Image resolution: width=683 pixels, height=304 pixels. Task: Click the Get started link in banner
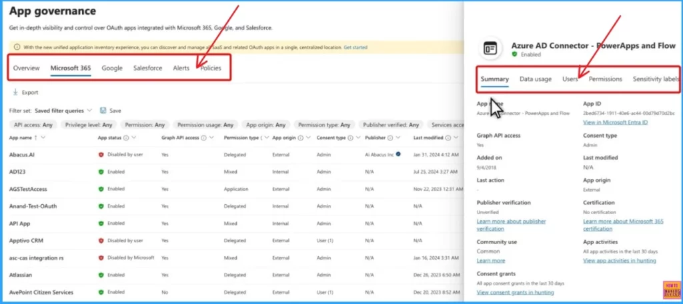coord(356,47)
